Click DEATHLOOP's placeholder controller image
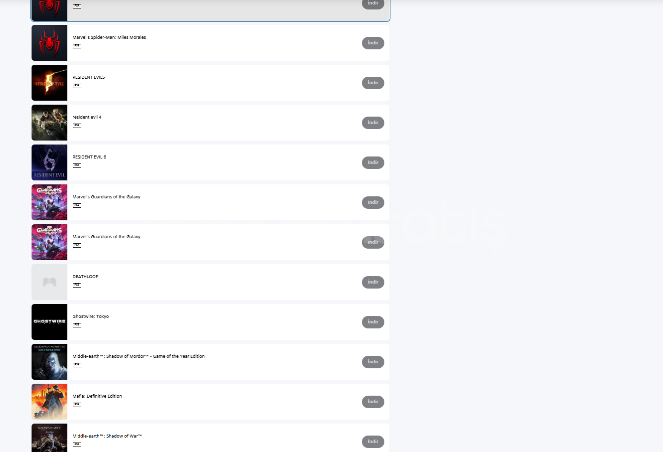 click(49, 282)
